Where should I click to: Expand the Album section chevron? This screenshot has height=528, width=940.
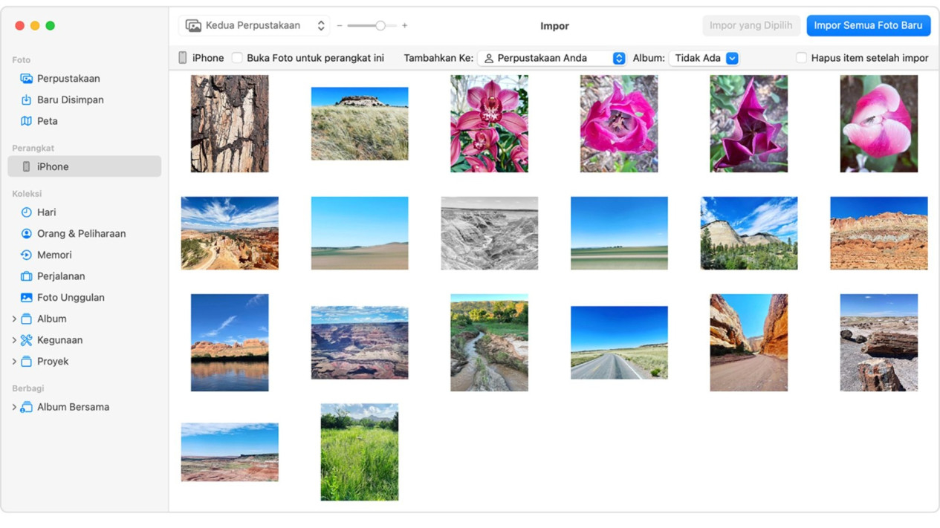tap(14, 319)
